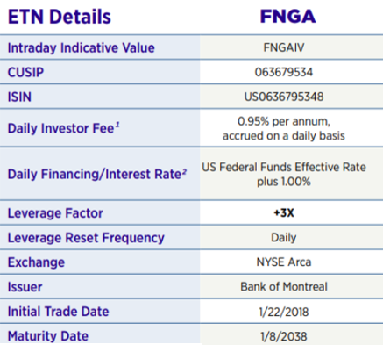
Task: Select the Intraday Indicative Value label
Action: coord(81,47)
